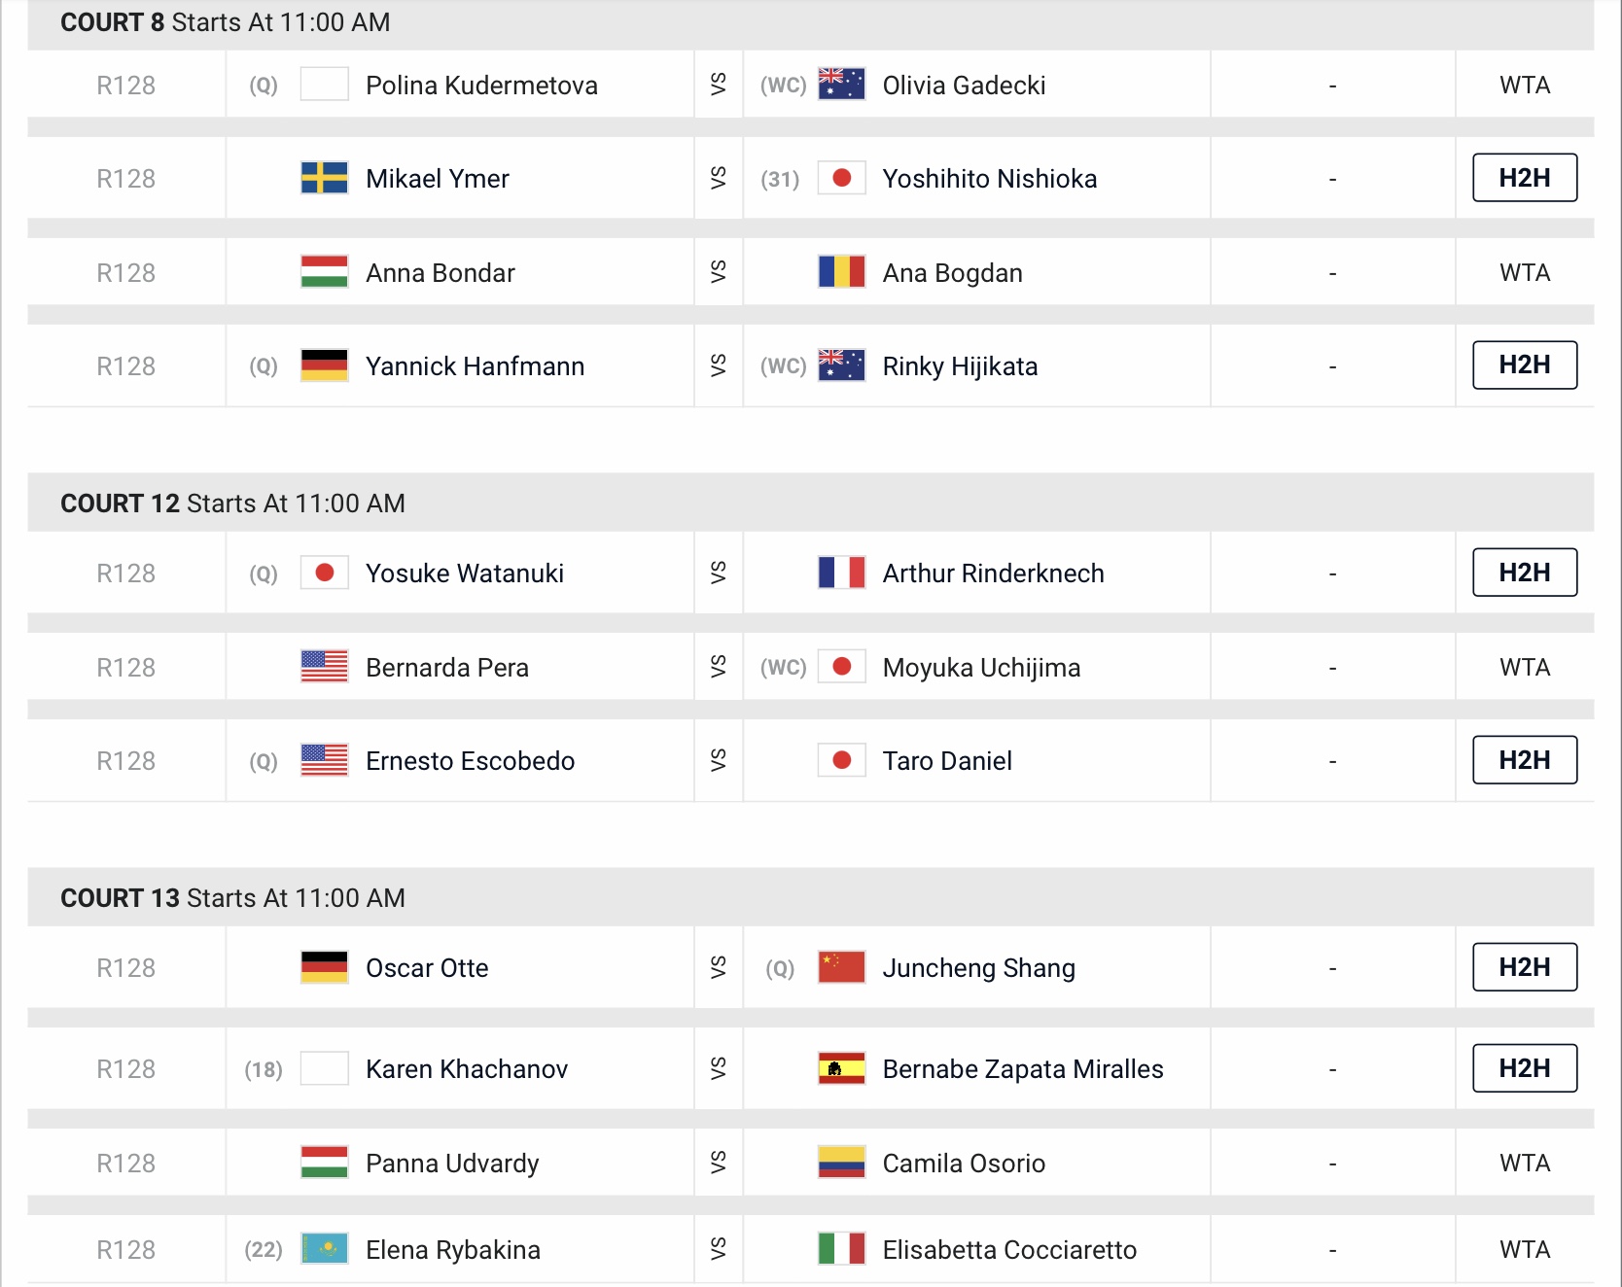
Task: Open H2H for Otte vs Shang
Action: [x=1524, y=967]
